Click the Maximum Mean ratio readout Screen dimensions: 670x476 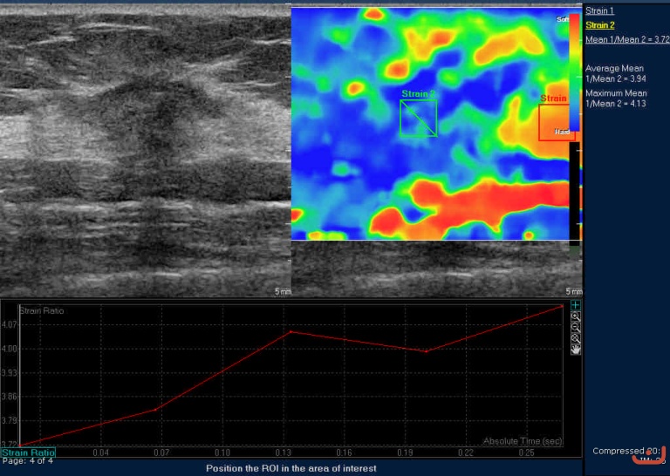tap(616, 98)
